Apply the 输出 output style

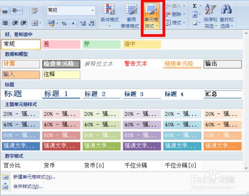pos(223,64)
